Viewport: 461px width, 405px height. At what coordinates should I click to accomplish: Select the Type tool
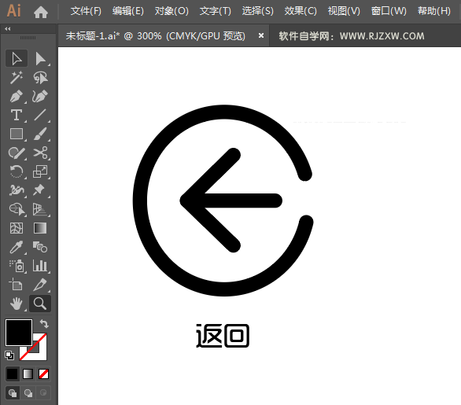click(17, 115)
